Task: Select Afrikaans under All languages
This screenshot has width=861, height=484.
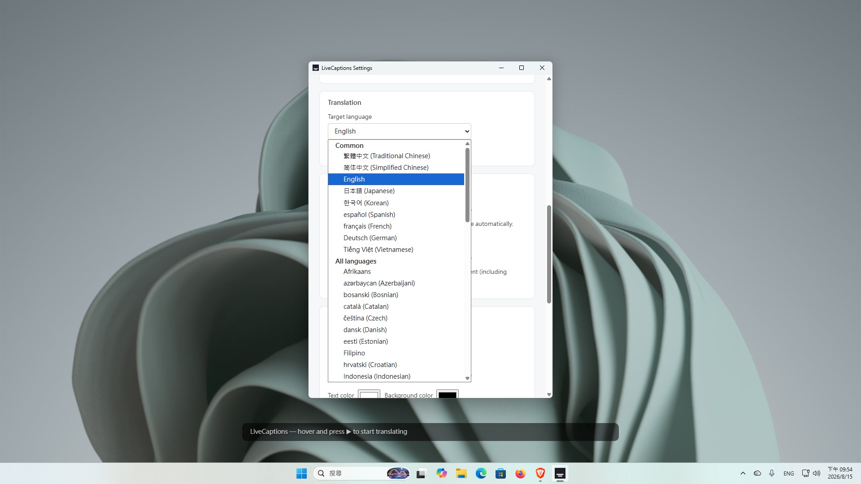Action: (396, 272)
